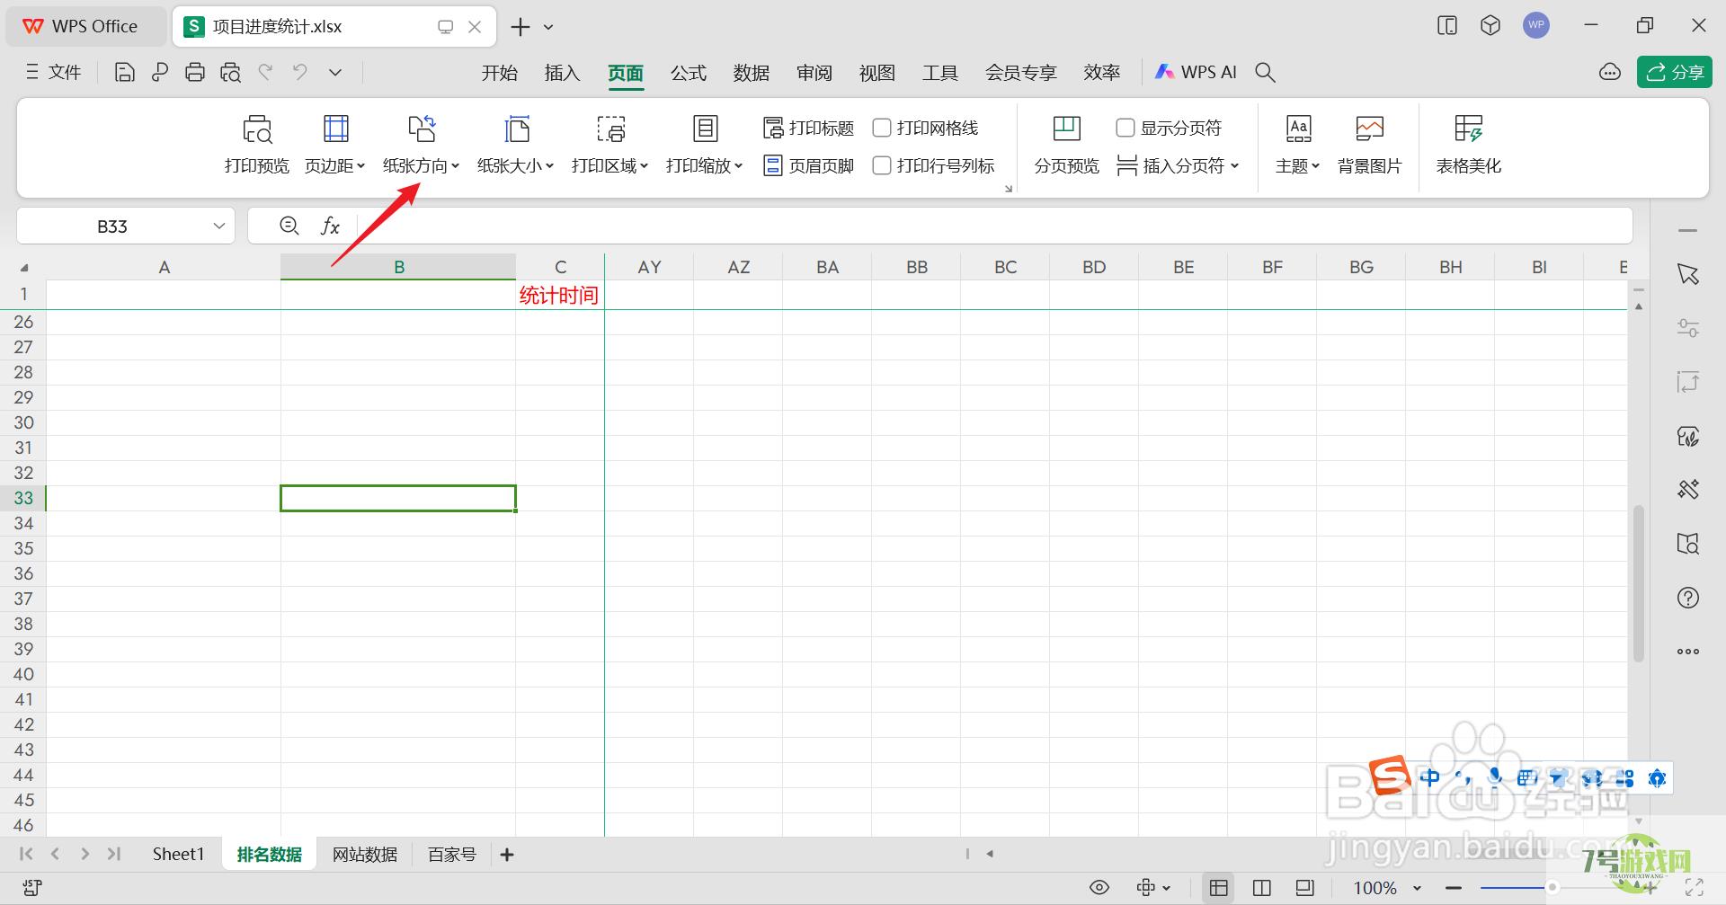This screenshot has height=905, width=1726.
Task: Switch to 百家号 sheet tab
Action: 452,855
